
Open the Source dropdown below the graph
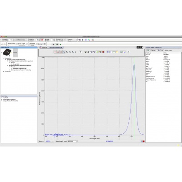[49, 141]
